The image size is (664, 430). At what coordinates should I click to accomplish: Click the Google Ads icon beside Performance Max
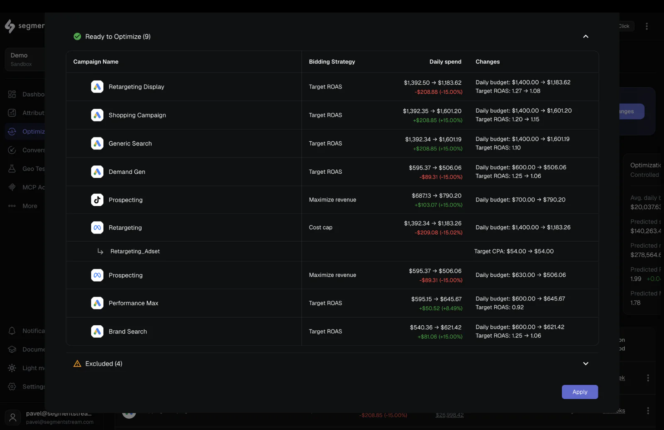click(x=97, y=303)
